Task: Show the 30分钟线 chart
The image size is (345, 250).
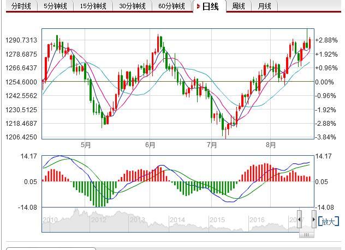Action: [x=132, y=7]
